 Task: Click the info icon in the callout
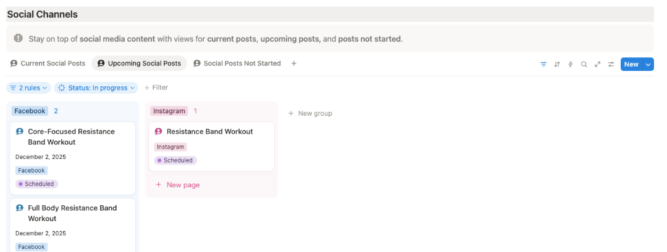coord(19,38)
